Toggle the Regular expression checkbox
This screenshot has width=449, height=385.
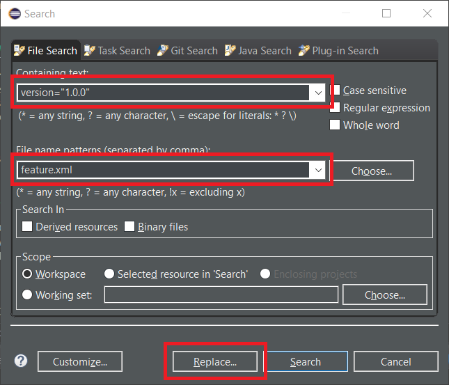(x=336, y=108)
